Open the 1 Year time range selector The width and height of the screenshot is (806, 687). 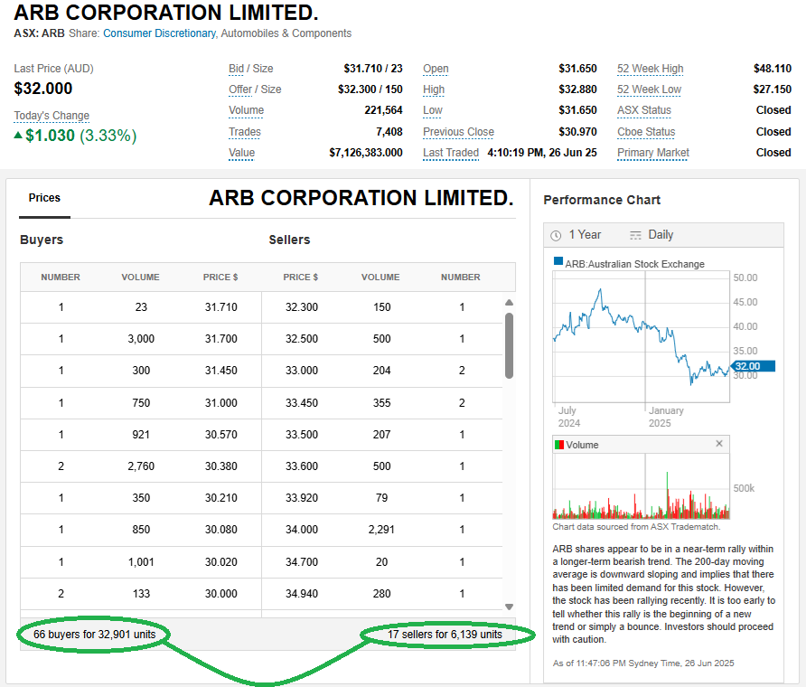pyautogui.click(x=576, y=235)
